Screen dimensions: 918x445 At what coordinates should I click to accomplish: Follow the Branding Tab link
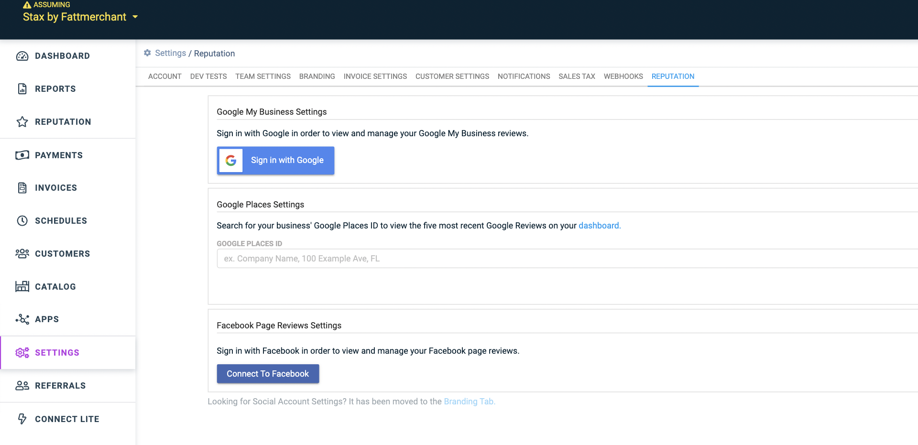470,402
